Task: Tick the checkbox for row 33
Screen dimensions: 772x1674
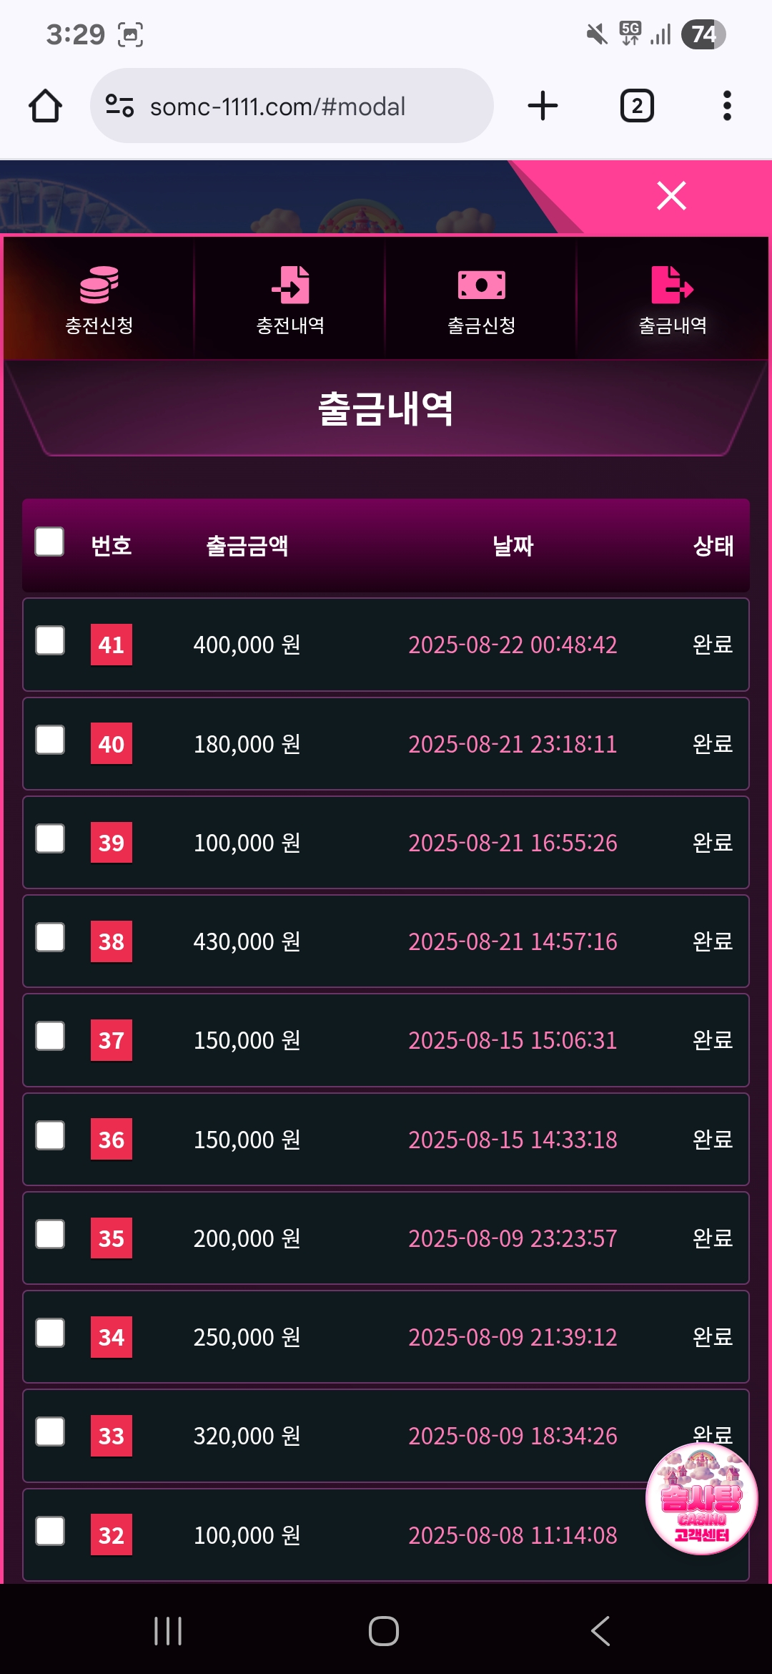Action: tap(50, 1432)
